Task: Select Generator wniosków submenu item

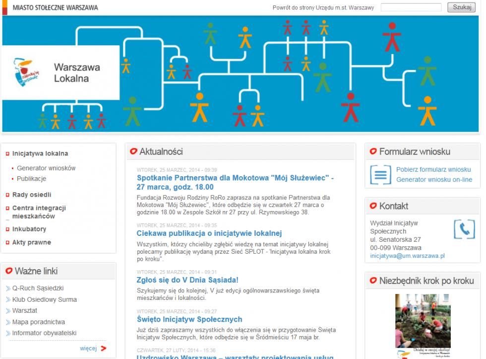Action: click(46, 168)
